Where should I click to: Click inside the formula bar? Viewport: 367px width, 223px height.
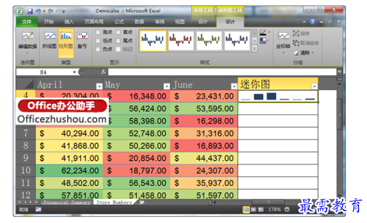pos(222,72)
